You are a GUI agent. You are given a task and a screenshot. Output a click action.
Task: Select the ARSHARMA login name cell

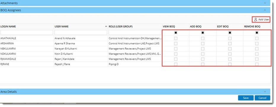(27, 43)
